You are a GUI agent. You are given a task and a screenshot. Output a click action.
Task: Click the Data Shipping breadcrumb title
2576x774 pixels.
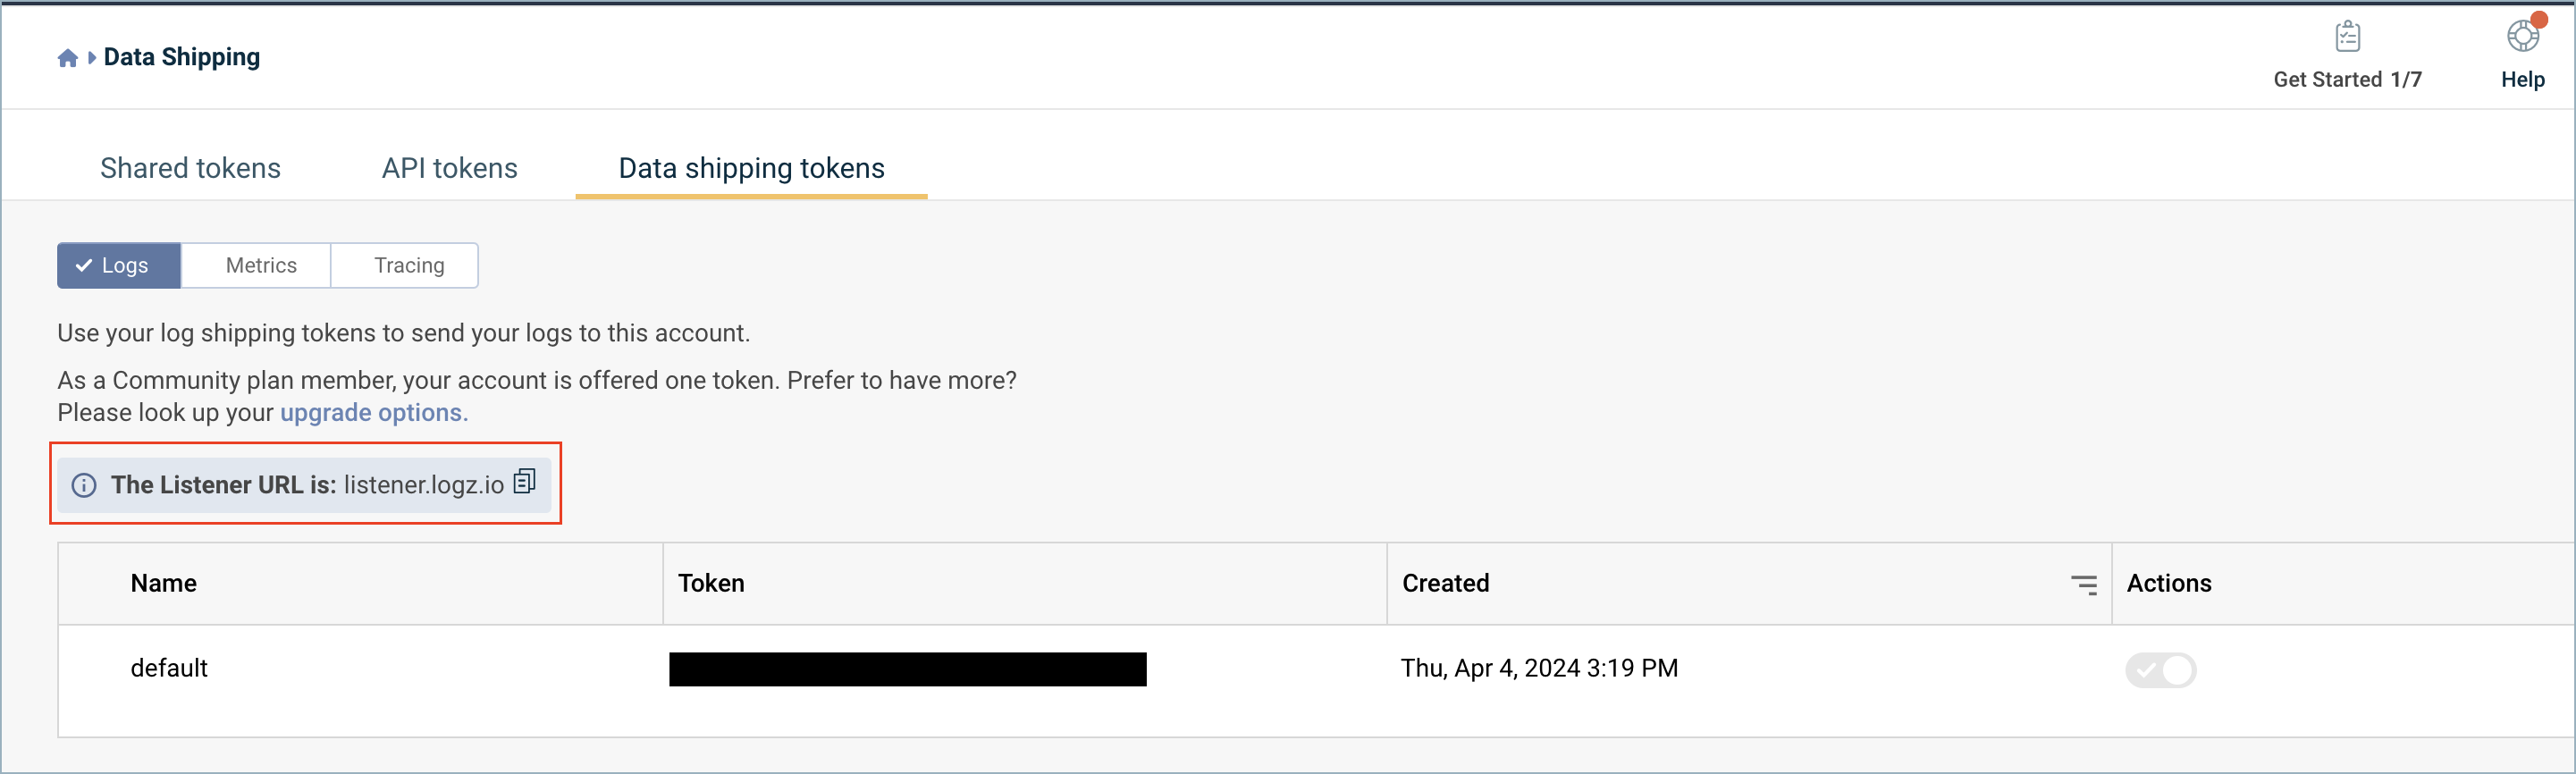coord(182,57)
